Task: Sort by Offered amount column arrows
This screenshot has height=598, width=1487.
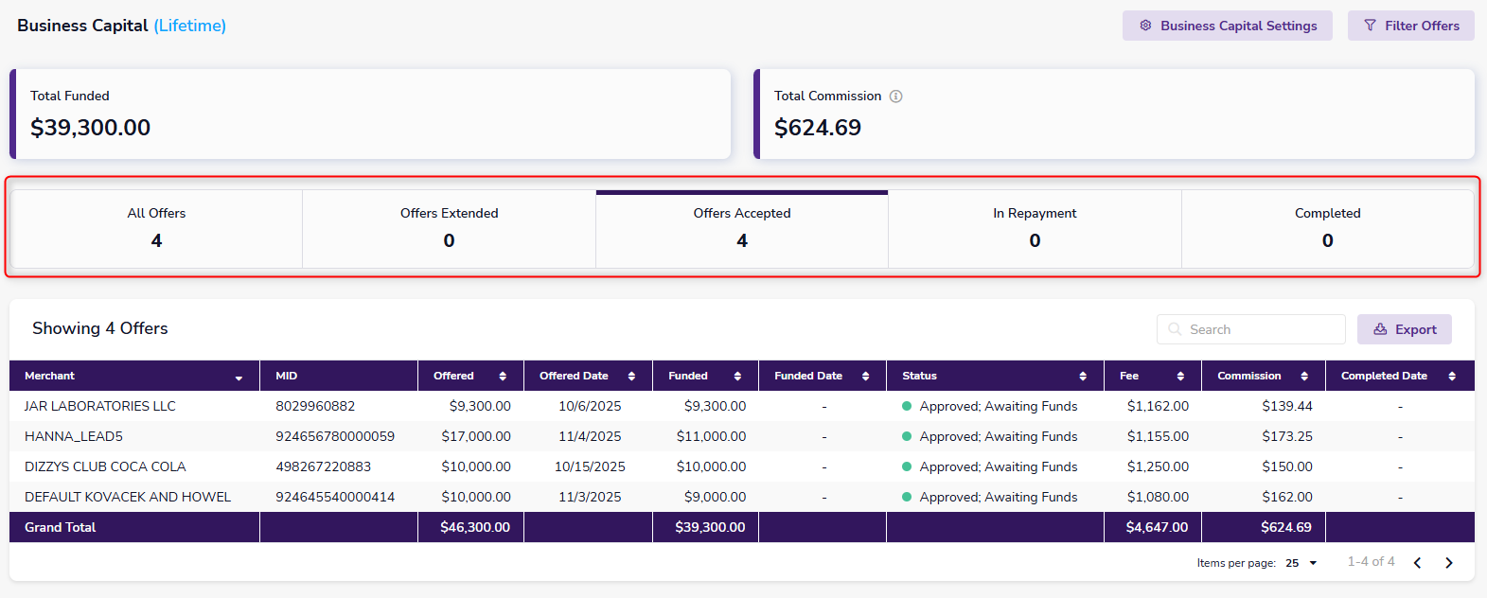Action: tap(503, 377)
